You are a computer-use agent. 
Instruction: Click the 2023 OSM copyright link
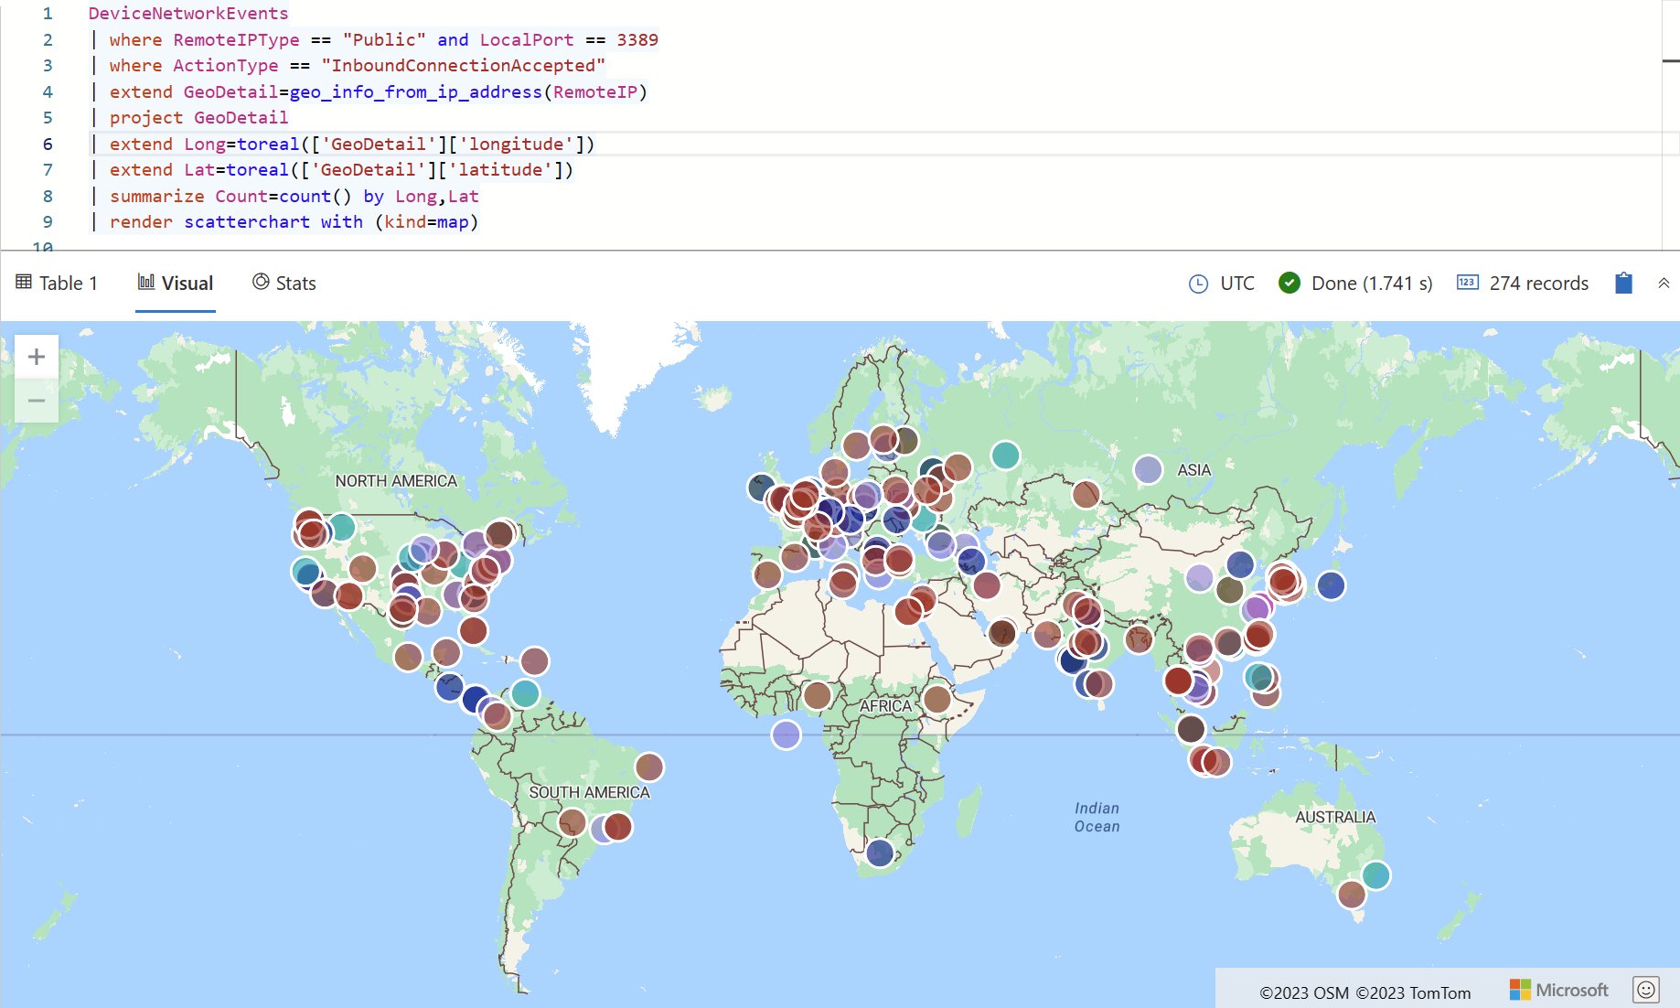click(1304, 992)
